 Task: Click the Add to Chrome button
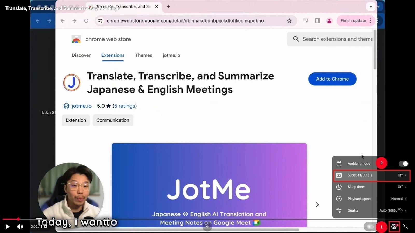(x=332, y=79)
